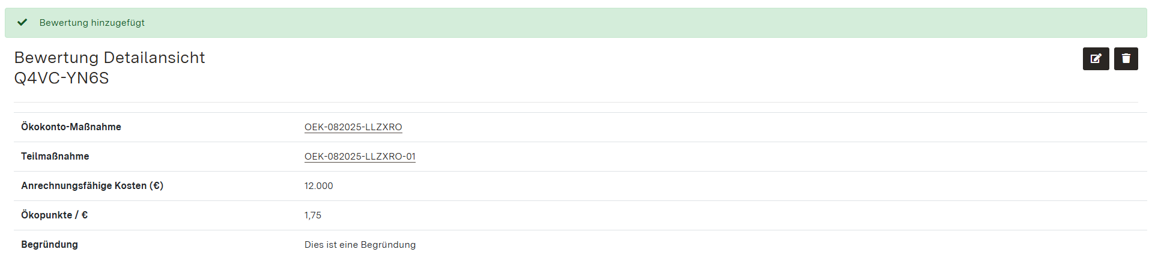
Task: Select the Ökopunkte value 1,75
Action: [312, 215]
